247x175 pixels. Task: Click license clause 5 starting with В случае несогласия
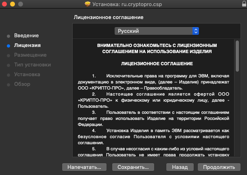click(153, 152)
